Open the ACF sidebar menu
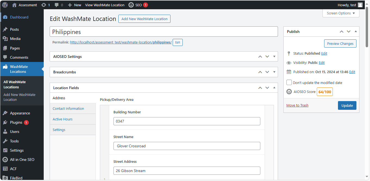Screen dimensions: 370x181 (13, 169)
